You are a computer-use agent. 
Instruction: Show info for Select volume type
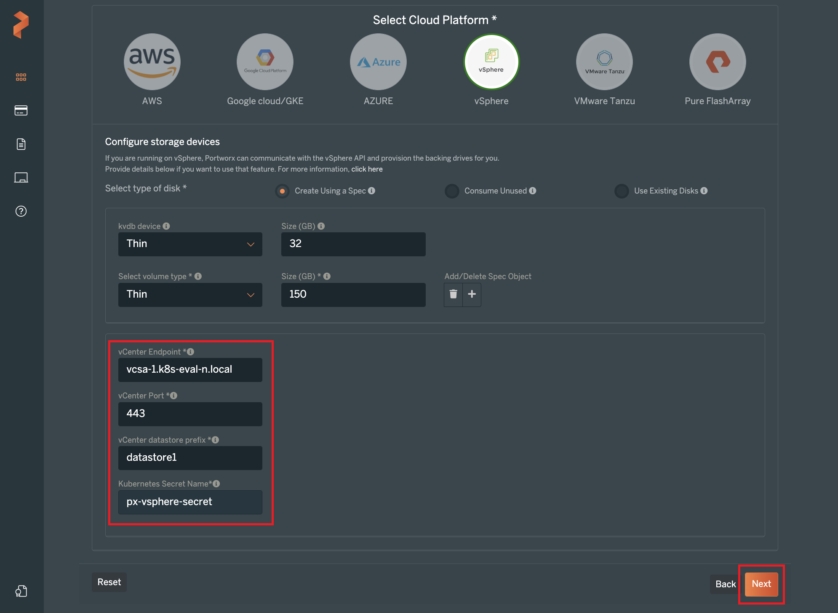198,276
